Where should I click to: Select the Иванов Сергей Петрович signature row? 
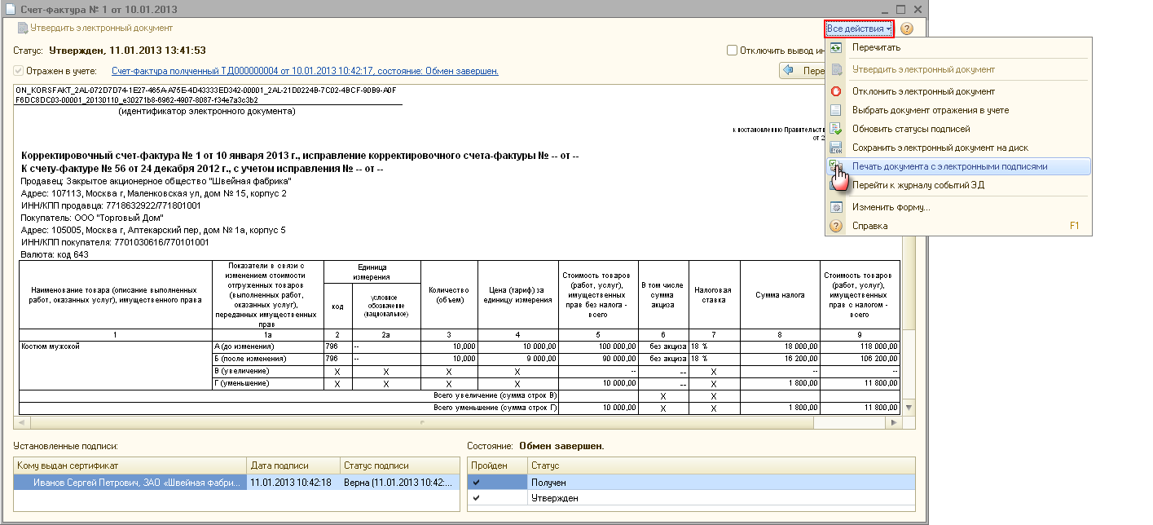[235, 483]
